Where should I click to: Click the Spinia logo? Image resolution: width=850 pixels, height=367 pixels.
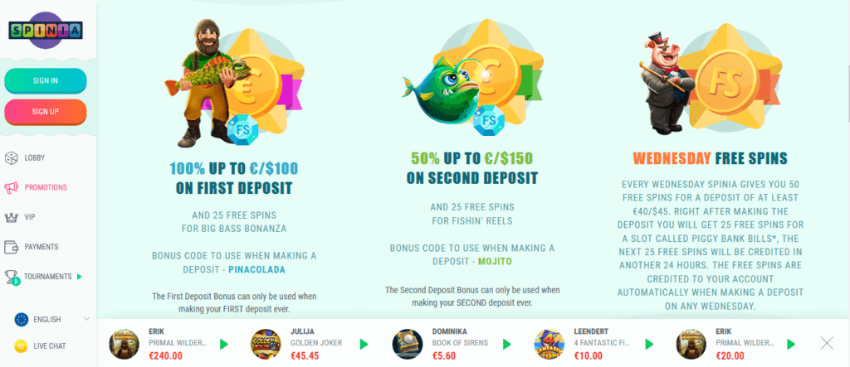[x=46, y=31]
